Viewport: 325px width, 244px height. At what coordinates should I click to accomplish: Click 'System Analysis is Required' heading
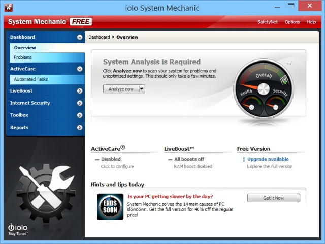pos(152,62)
